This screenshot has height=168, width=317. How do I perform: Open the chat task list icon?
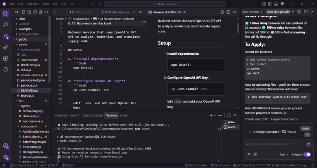(x=299, y=12)
